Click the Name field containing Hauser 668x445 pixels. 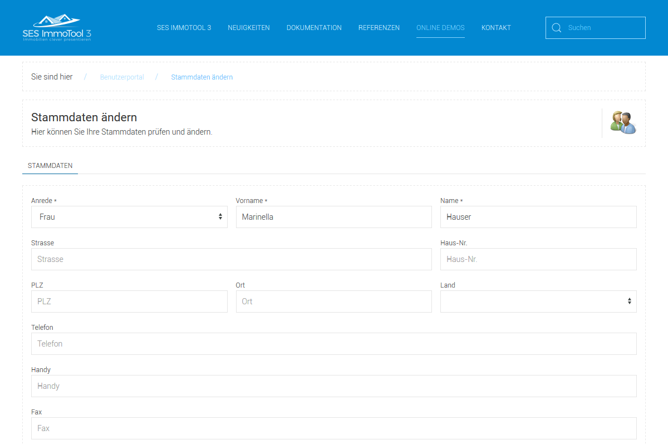pos(538,217)
